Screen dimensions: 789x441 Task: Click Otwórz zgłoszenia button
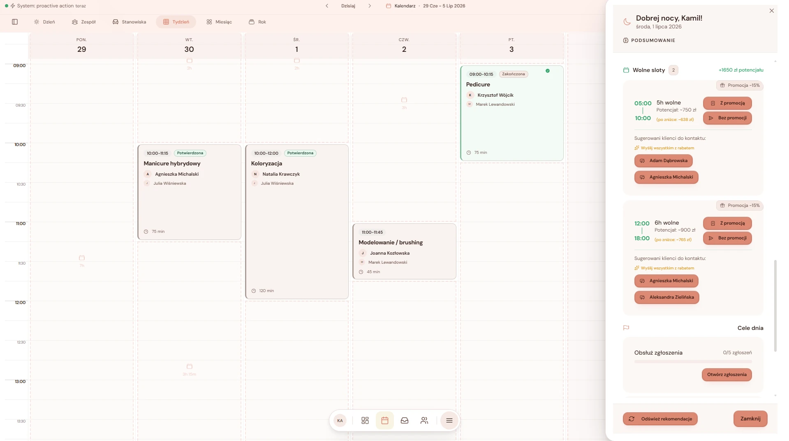point(727,374)
